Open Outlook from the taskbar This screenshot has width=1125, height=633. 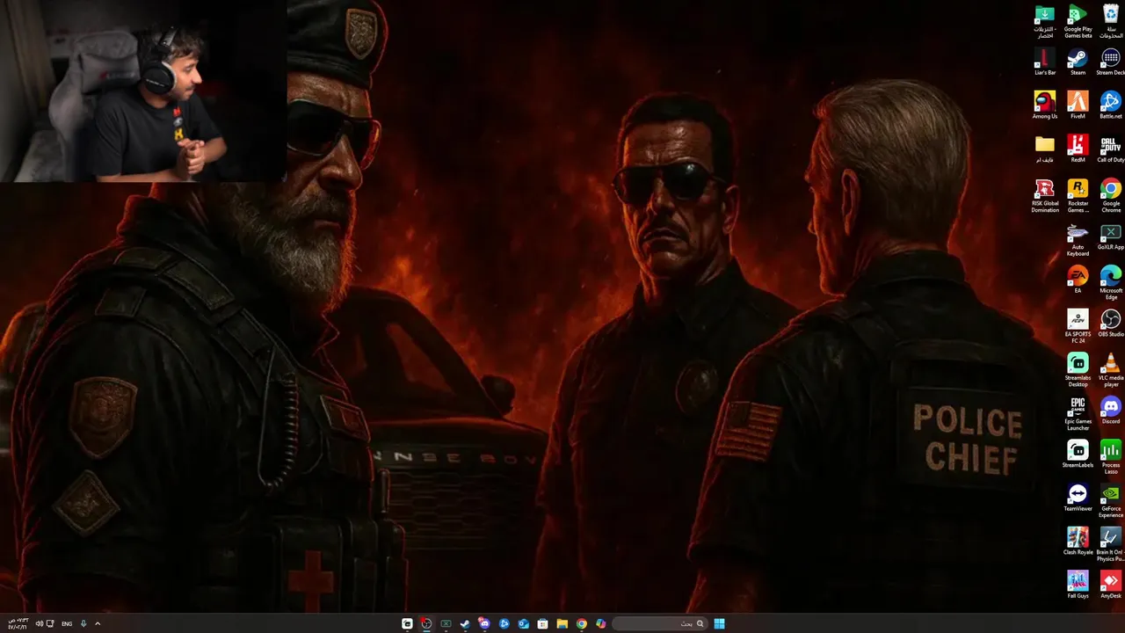524,623
